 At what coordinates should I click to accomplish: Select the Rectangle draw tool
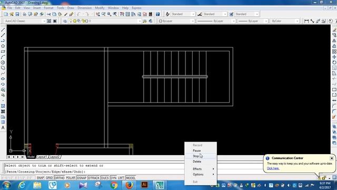pos(3,52)
